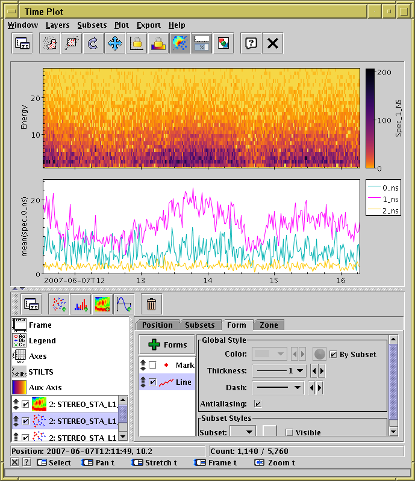This screenshot has height=481, width=415.
Task: Enable the Mark form checkbox
Action: click(152, 365)
